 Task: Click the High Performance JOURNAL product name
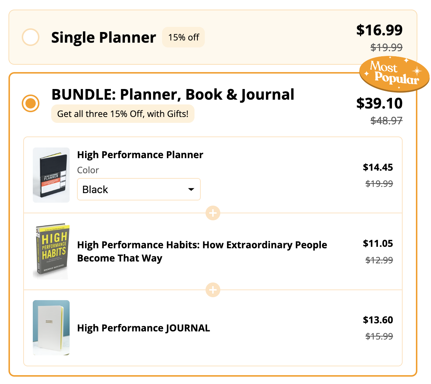click(143, 328)
